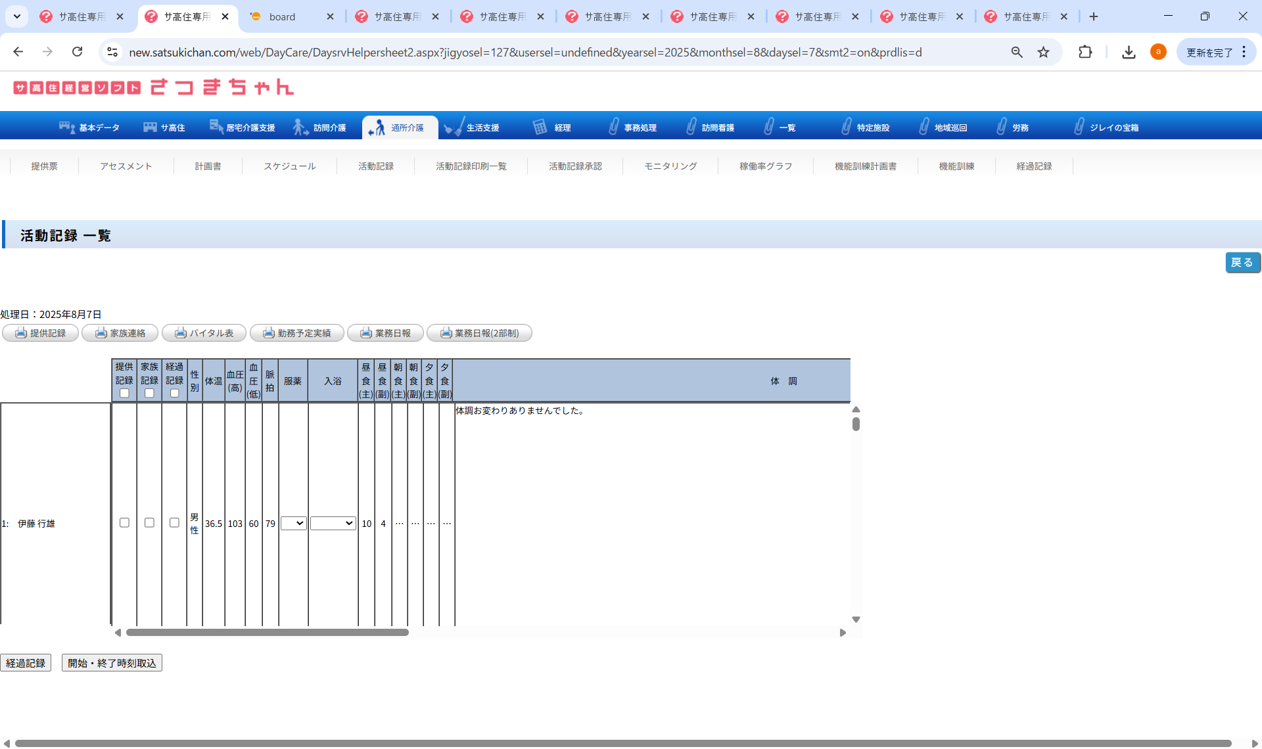1262x749 pixels.
Task: Click table horizontal scrollbar thumb
Action: pyautogui.click(x=267, y=633)
